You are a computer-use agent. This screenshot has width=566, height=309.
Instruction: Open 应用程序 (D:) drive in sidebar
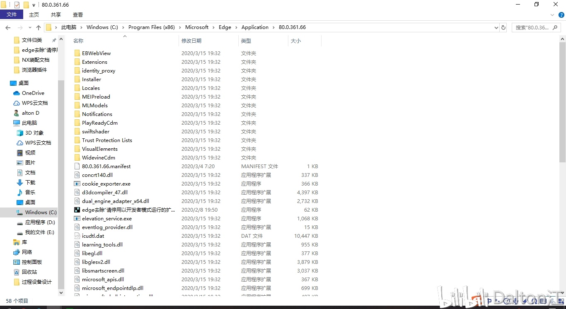coord(40,222)
